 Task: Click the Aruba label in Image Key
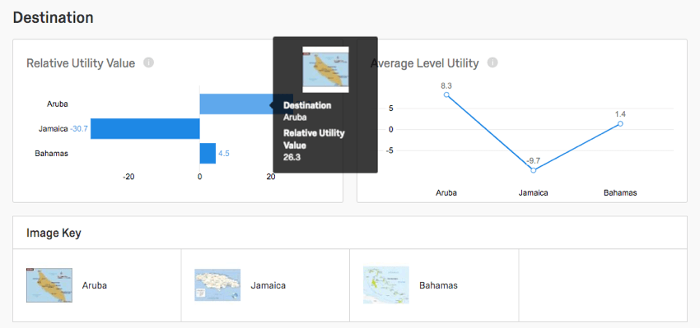click(95, 285)
